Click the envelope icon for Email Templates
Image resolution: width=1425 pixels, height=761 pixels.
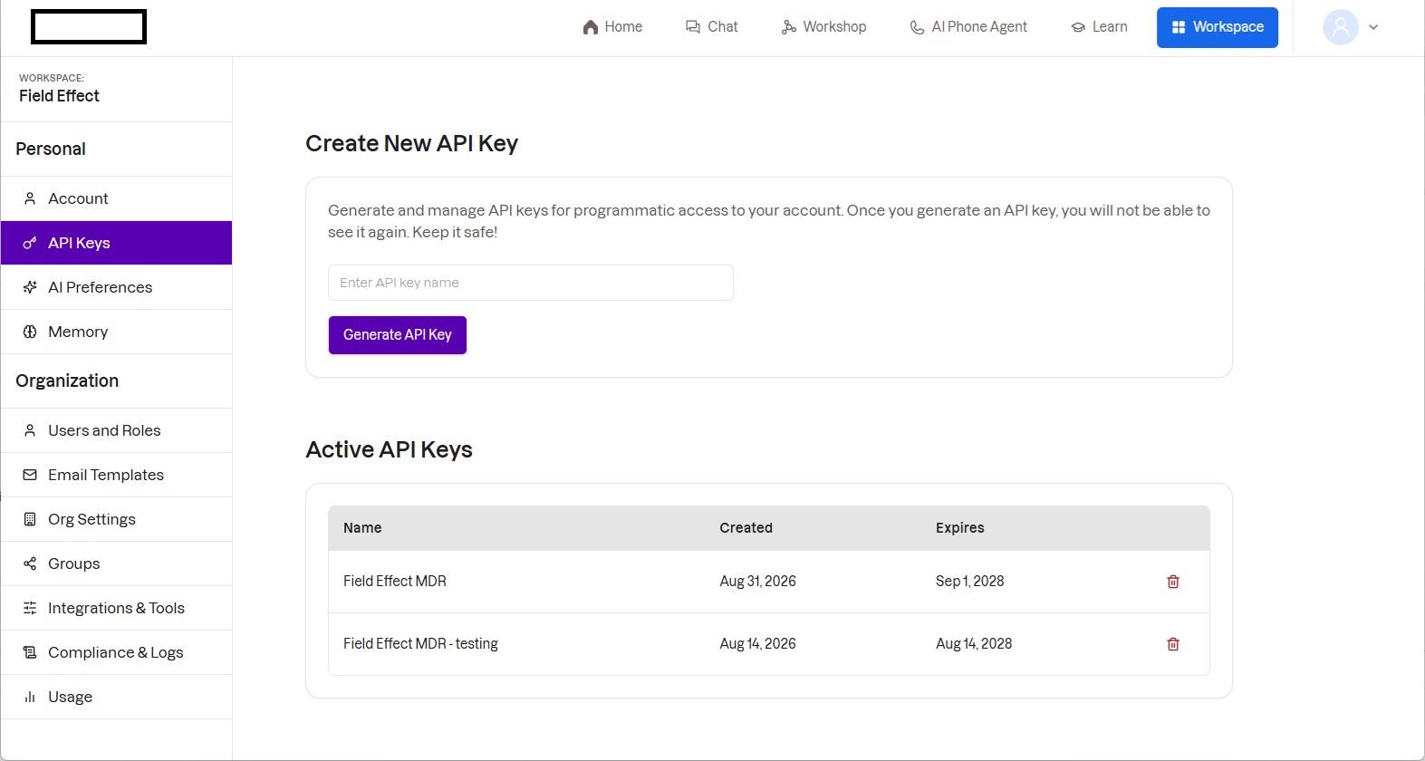30,475
